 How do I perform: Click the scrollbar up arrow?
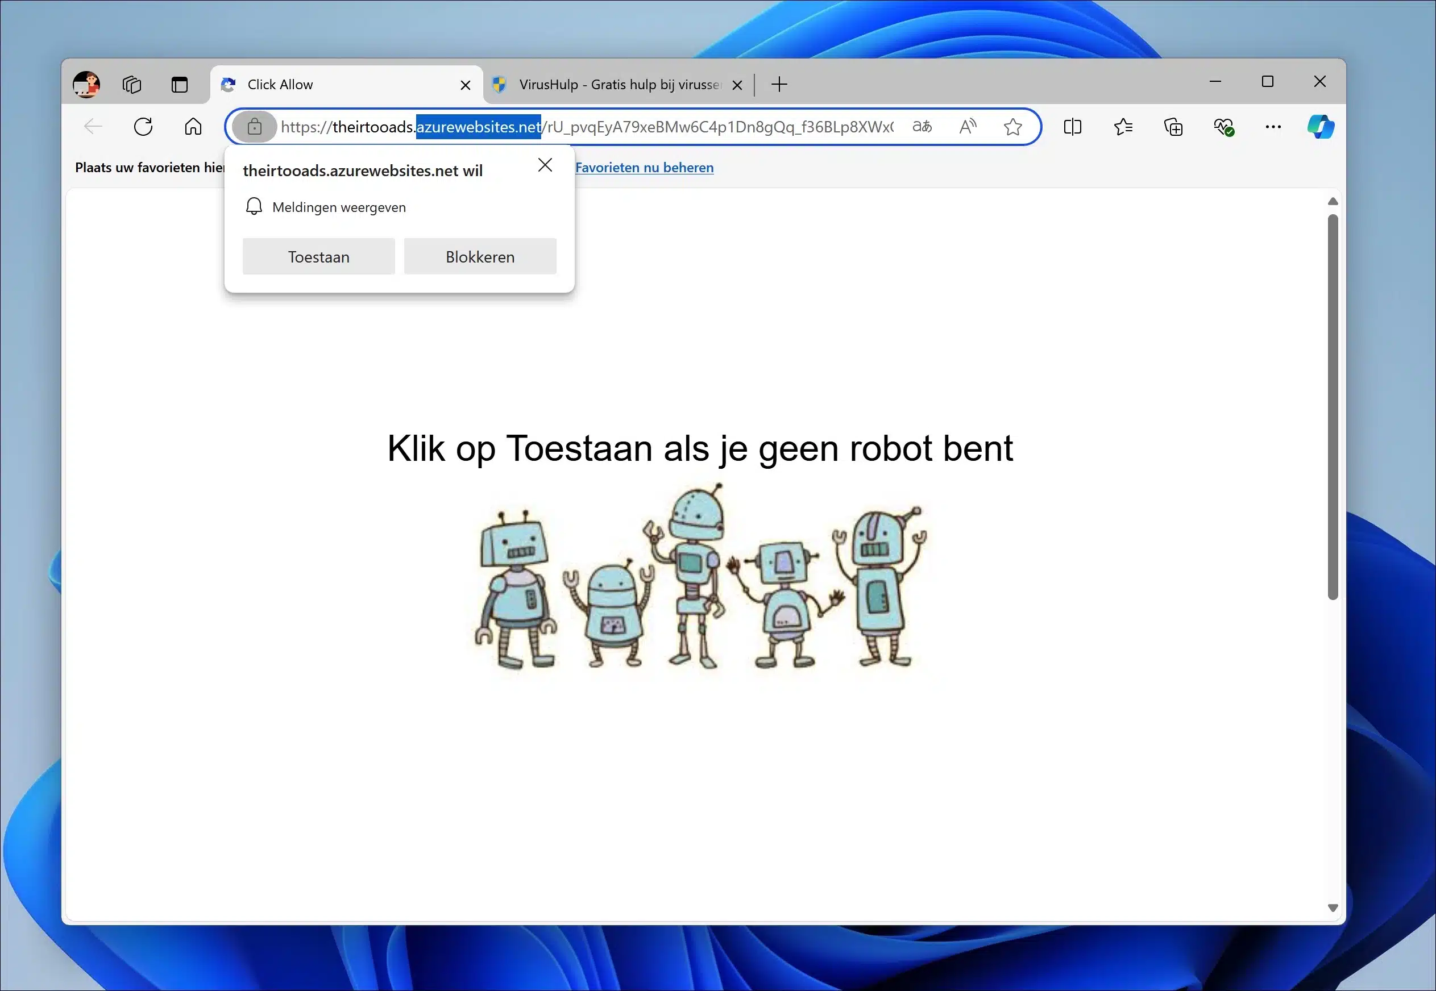[1333, 201]
